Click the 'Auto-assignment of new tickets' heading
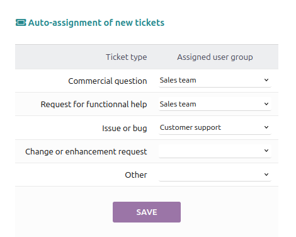 (96, 23)
